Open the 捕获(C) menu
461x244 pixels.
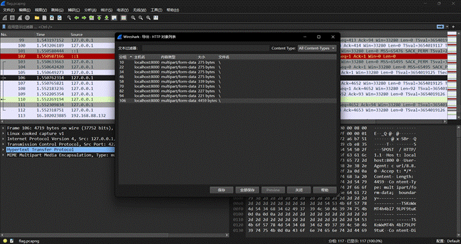pyautogui.click(x=74, y=10)
